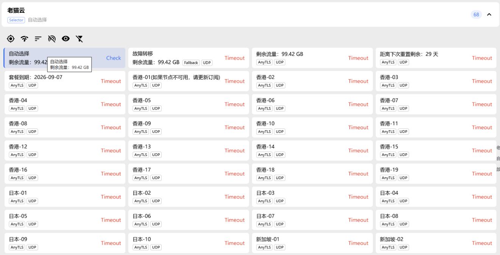Switch to the 日本-09 node
Viewport: 500px width, 255px height.
[x=65, y=243]
